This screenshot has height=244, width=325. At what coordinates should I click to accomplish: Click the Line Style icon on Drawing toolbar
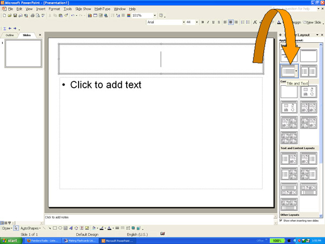(117, 228)
